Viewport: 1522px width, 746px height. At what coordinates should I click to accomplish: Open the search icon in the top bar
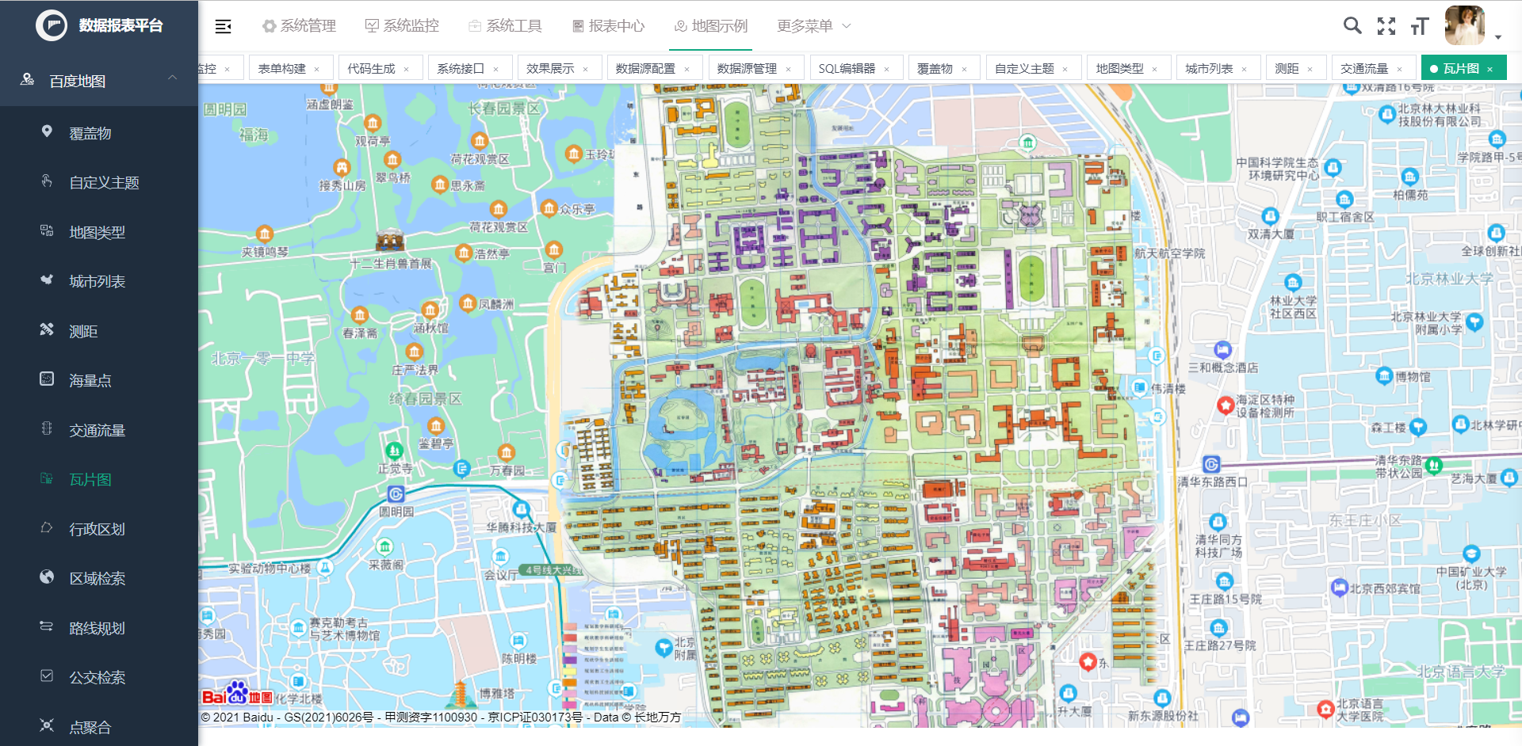pyautogui.click(x=1352, y=26)
